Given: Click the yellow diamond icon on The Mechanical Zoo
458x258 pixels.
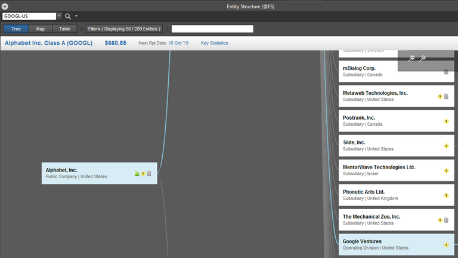Looking at the screenshot, I should tap(440, 220).
